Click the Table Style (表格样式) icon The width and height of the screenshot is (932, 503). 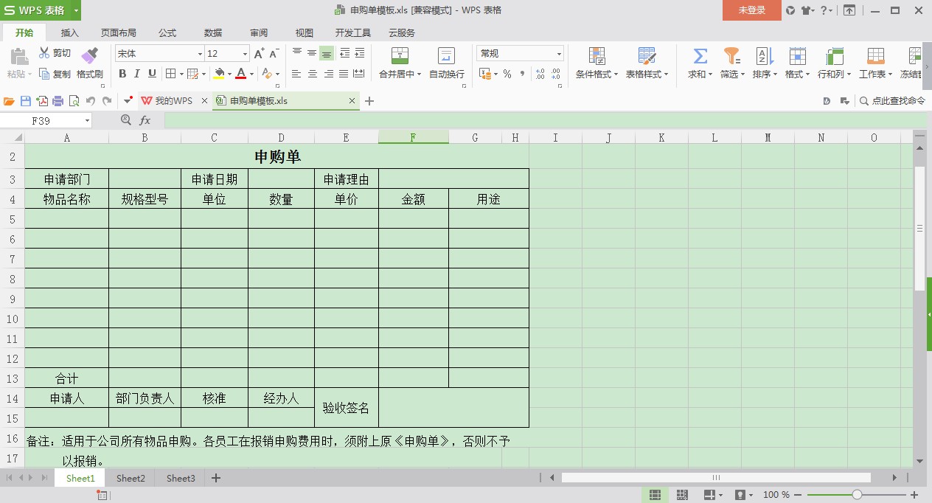click(x=647, y=63)
